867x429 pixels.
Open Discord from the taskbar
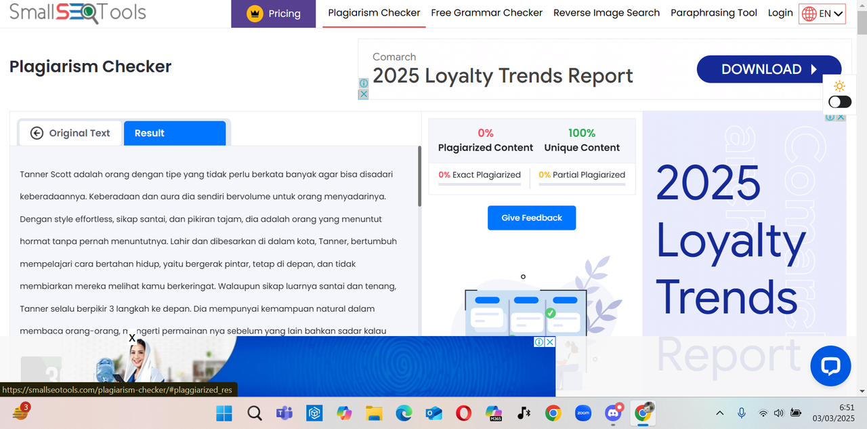[614, 413]
